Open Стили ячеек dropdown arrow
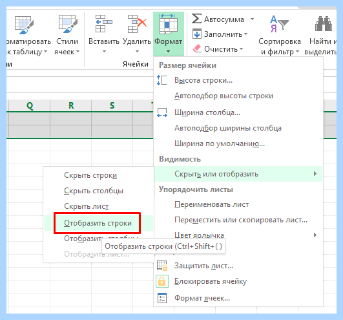This screenshot has width=343, height=320. tap(78, 52)
